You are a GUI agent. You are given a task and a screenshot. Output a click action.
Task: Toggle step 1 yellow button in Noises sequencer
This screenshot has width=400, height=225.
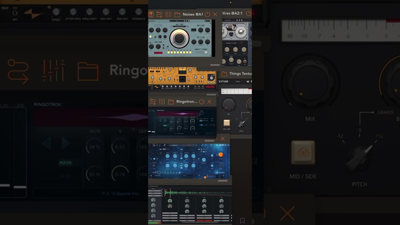(169, 52)
